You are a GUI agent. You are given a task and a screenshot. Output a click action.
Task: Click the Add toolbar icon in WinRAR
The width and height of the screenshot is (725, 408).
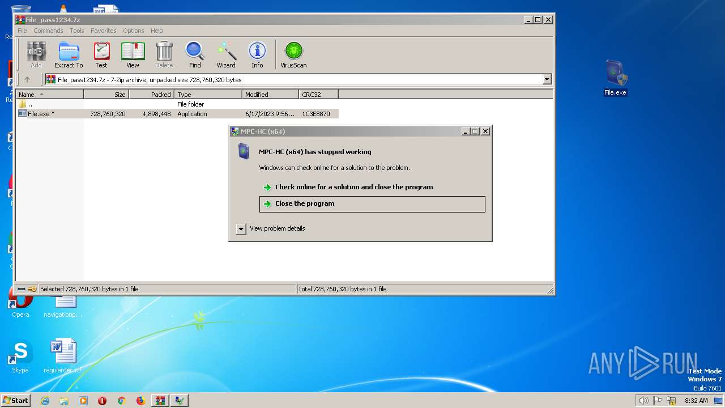click(x=36, y=55)
